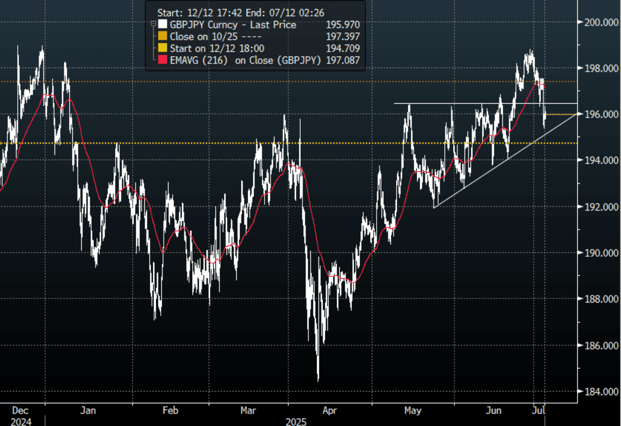This screenshot has height=426, width=621.
Task: Click the yellow Start on 12/12 swatch
Action: tap(163, 49)
